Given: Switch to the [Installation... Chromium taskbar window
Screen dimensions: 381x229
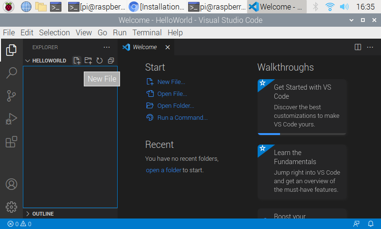Looking at the screenshot, I should point(157,7).
